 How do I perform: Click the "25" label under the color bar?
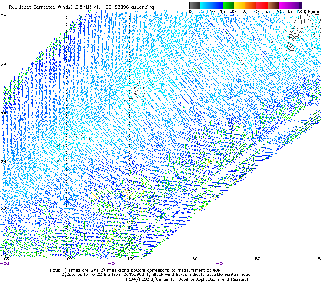point(245,11)
